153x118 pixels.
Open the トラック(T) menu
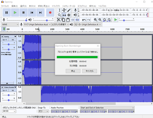(x=56, y=6)
